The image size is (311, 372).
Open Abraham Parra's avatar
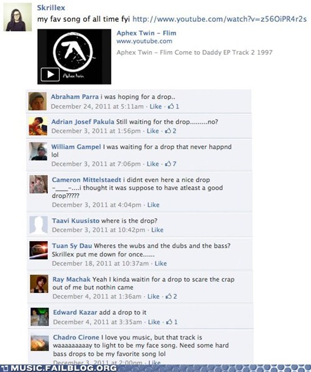click(x=37, y=102)
